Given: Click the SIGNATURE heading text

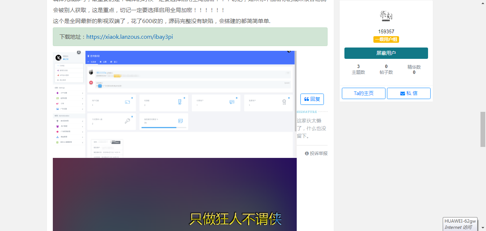Looking at the screenshot, I should click(x=307, y=112).
